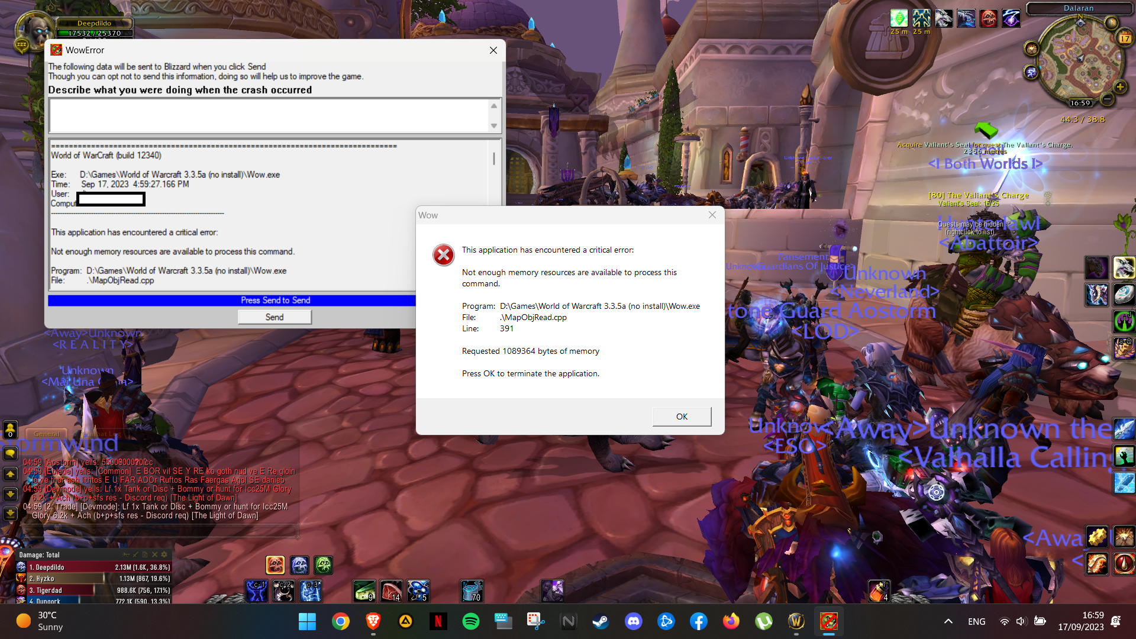Open the weather widget showing 30°C

coord(40,621)
